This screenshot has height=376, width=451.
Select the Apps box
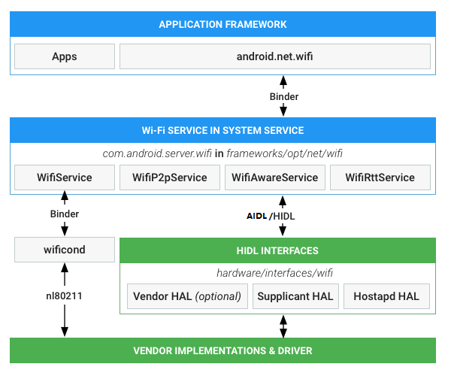[x=65, y=56]
